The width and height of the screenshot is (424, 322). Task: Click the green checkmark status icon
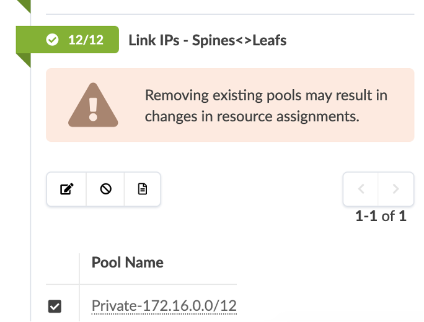(53, 40)
